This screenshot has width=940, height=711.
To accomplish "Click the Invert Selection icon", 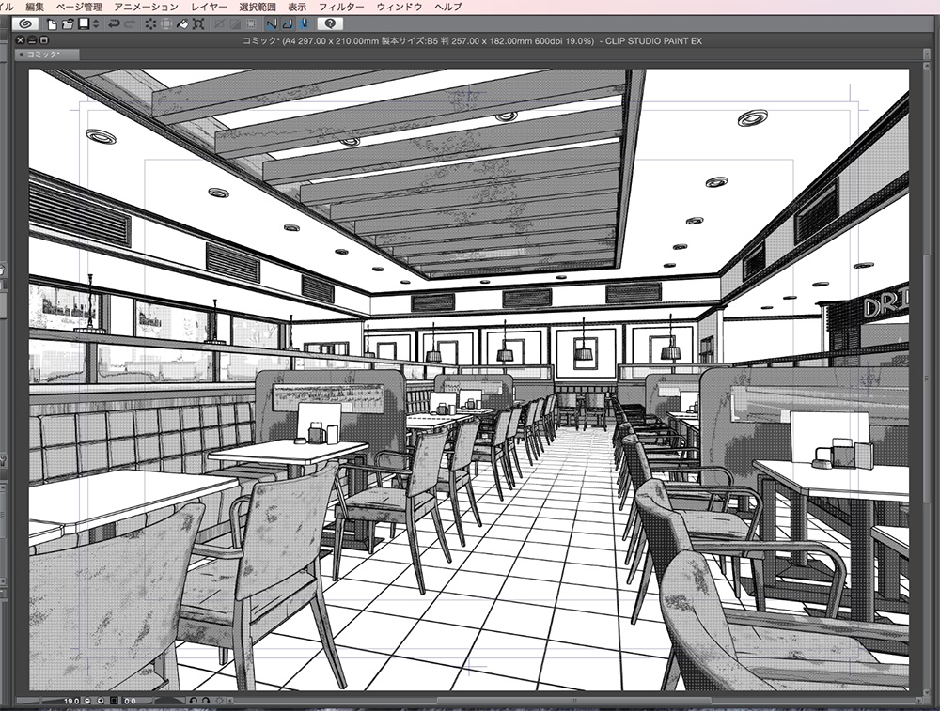I will coord(236,24).
